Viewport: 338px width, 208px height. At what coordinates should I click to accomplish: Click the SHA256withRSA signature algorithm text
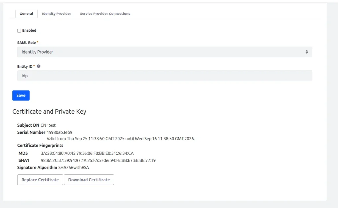pos(74,167)
